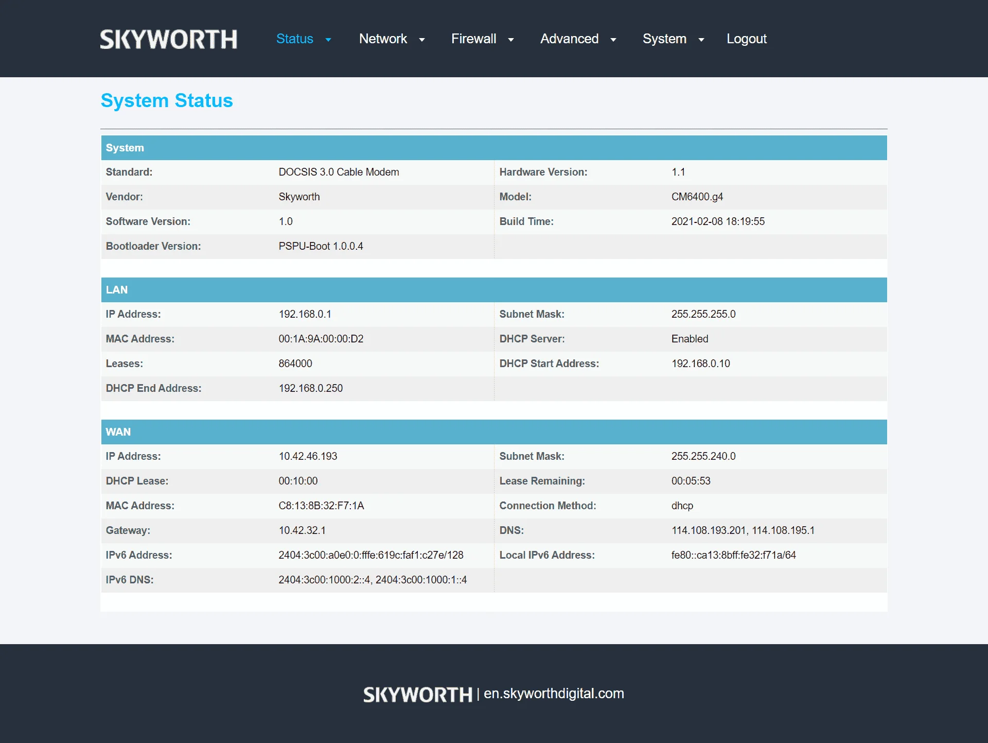988x743 pixels.
Task: Open the en.skyworthdigital.com footer link
Action: click(x=554, y=694)
